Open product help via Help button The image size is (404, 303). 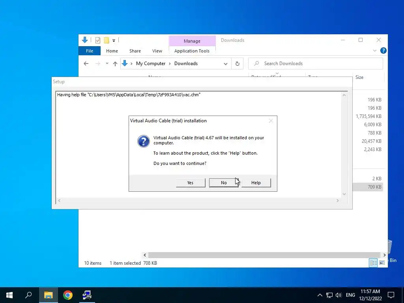click(x=256, y=183)
